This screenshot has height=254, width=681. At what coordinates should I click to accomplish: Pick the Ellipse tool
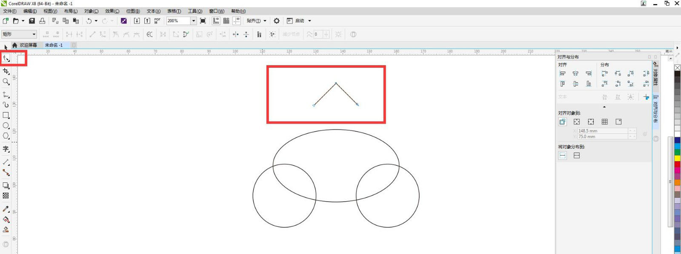pos(6,126)
